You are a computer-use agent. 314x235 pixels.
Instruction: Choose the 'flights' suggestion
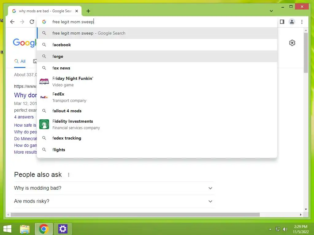tap(157, 150)
